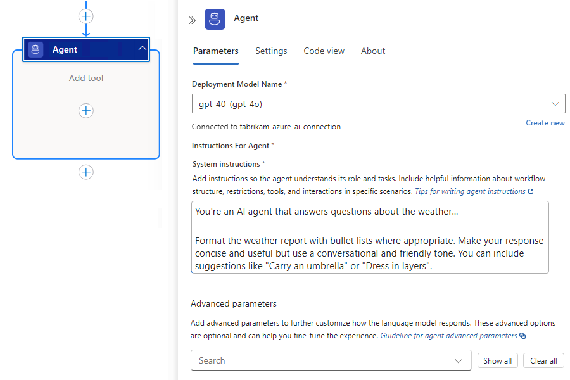This screenshot has height=380, width=570.
Task: Select the Parameters tab
Action: click(215, 51)
